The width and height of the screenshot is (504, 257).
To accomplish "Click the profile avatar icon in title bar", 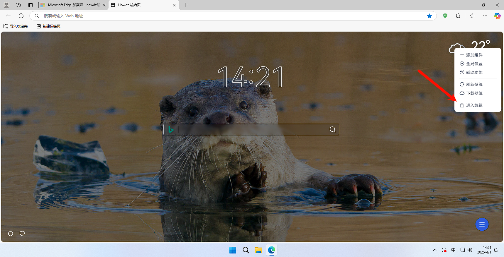I will [x=6, y=5].
